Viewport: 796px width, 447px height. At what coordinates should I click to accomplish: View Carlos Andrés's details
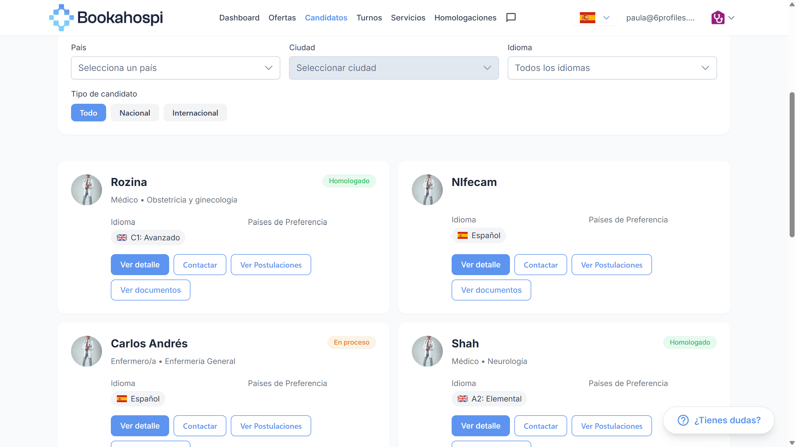click(x=140, y=426)
